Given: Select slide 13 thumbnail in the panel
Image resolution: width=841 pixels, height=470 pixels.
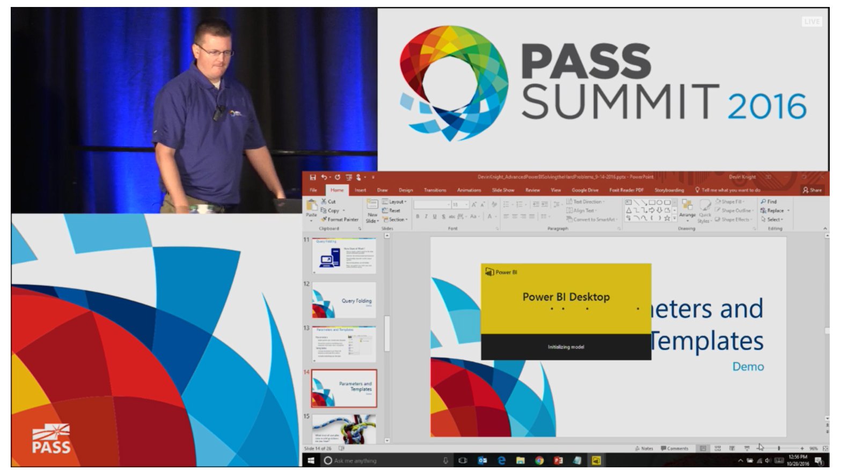Looking at the screenshot, I should click(x=344, y=344).
